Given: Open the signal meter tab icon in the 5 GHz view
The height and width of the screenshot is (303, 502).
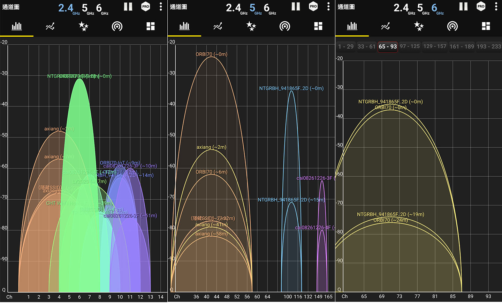Looking at the screenshot, I should pyautogui.click(x=285, y=26).
